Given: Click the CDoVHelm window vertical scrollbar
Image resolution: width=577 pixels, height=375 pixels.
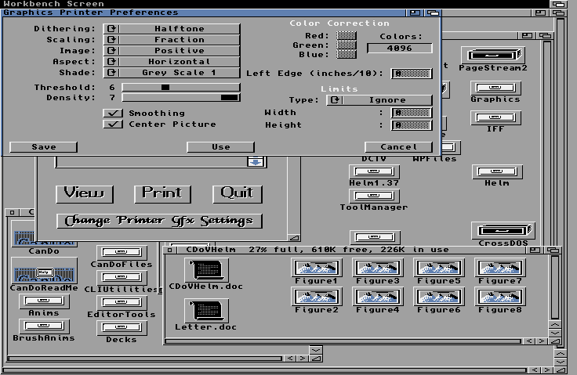Looking at the screenshot, I should [x=555, y=287].
